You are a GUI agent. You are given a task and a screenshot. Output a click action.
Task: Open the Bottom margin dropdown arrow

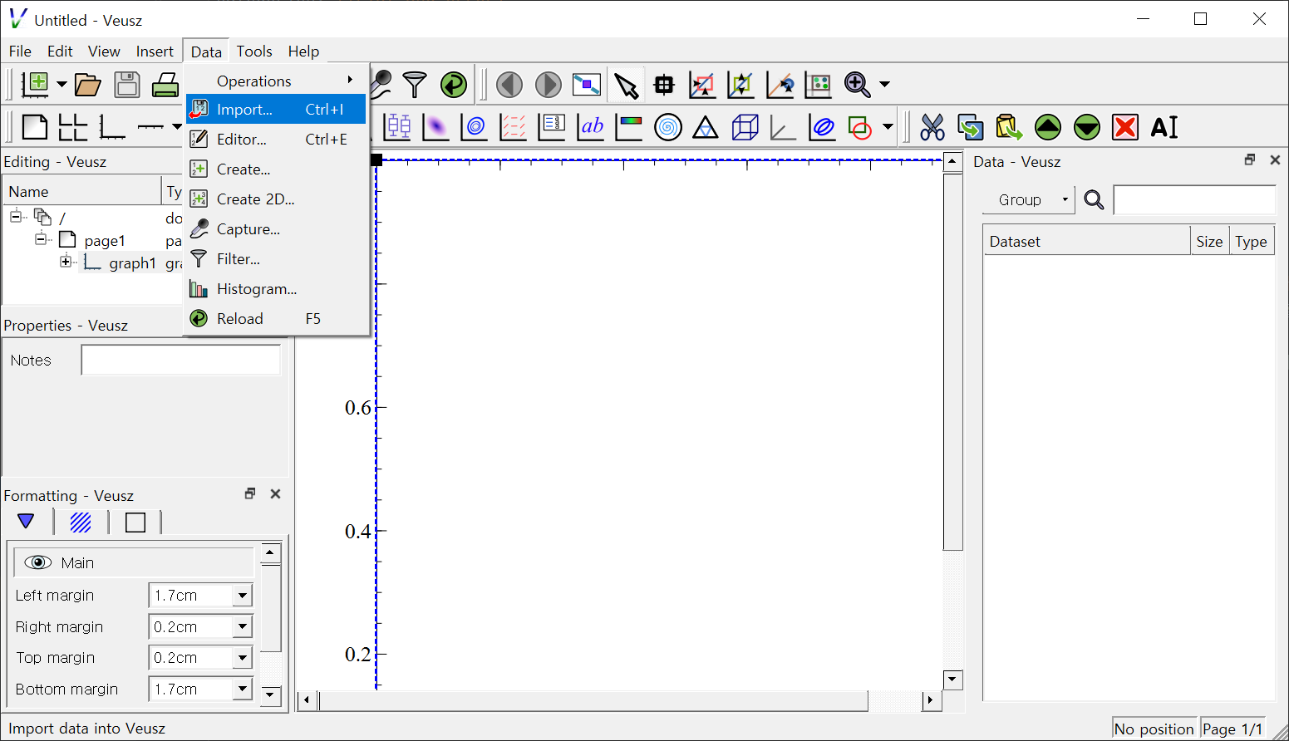coord(242,689)
